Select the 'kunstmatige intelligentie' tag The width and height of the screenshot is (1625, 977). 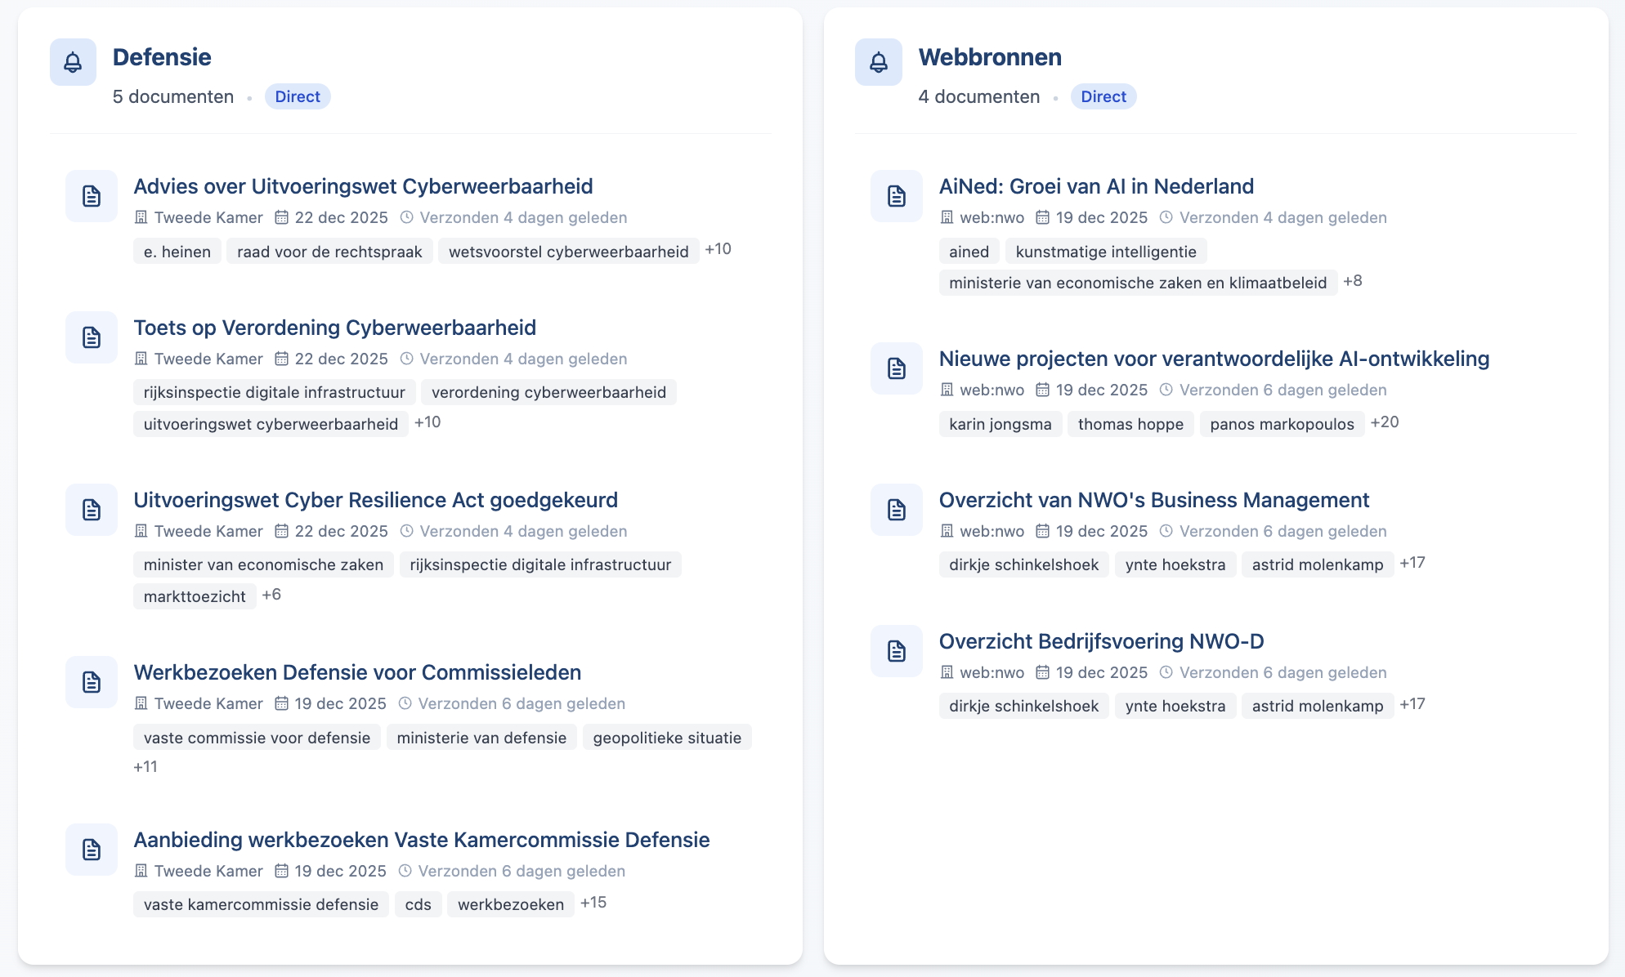coord(1106,251)
